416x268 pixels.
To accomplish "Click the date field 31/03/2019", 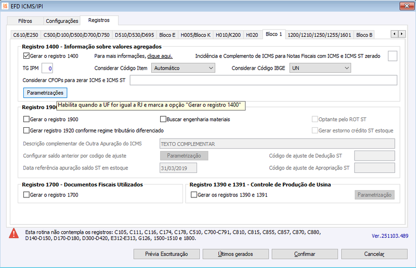I will 178,168.
